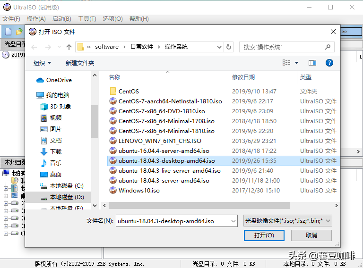Select 我的电脑 in the navigation pane
363x268 pixels.
click(x=53, y=95)
